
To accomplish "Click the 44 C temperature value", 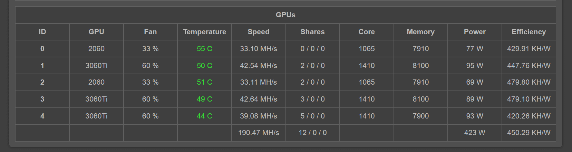I will (x=204, y=116).
